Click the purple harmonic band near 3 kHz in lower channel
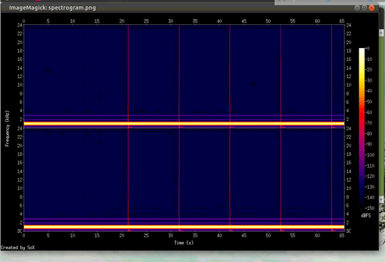Screen dimensions: 385x262 [184, 219]
